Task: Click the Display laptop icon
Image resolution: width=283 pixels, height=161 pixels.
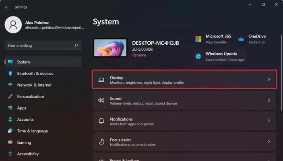Action: (x=101, y=80)
